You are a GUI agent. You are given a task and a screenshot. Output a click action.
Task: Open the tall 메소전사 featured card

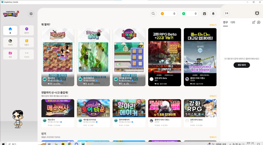58,57
